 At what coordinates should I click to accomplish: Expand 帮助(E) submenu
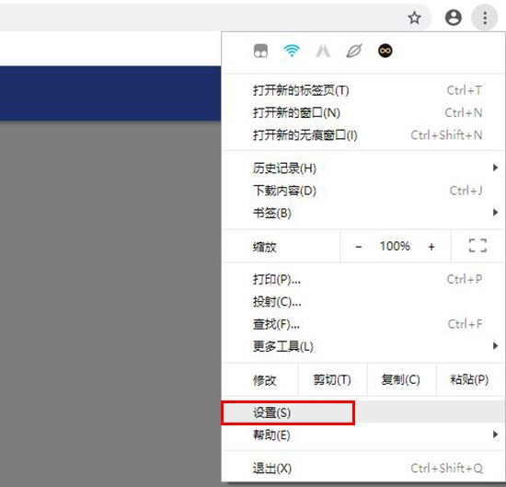tap(363, 435)
